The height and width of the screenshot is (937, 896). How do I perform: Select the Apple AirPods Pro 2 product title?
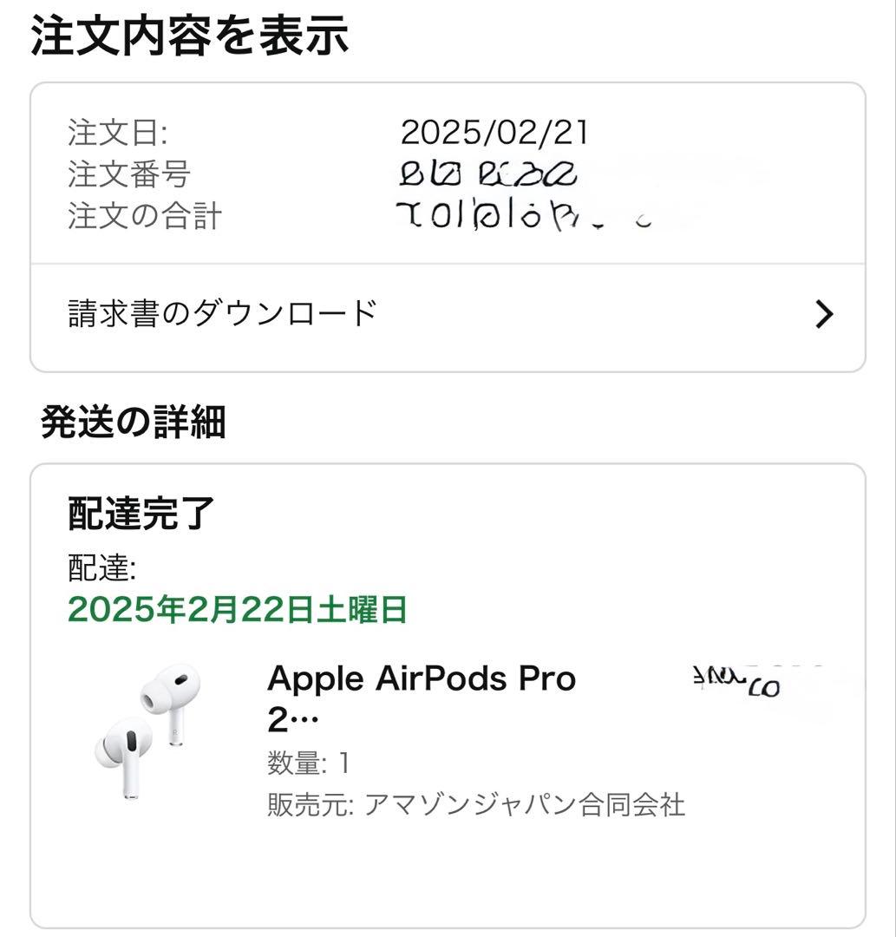point(421,698)
